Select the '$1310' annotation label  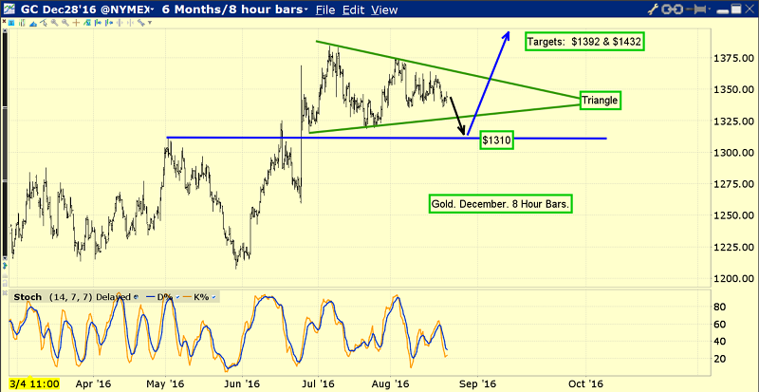pos(496,140)
